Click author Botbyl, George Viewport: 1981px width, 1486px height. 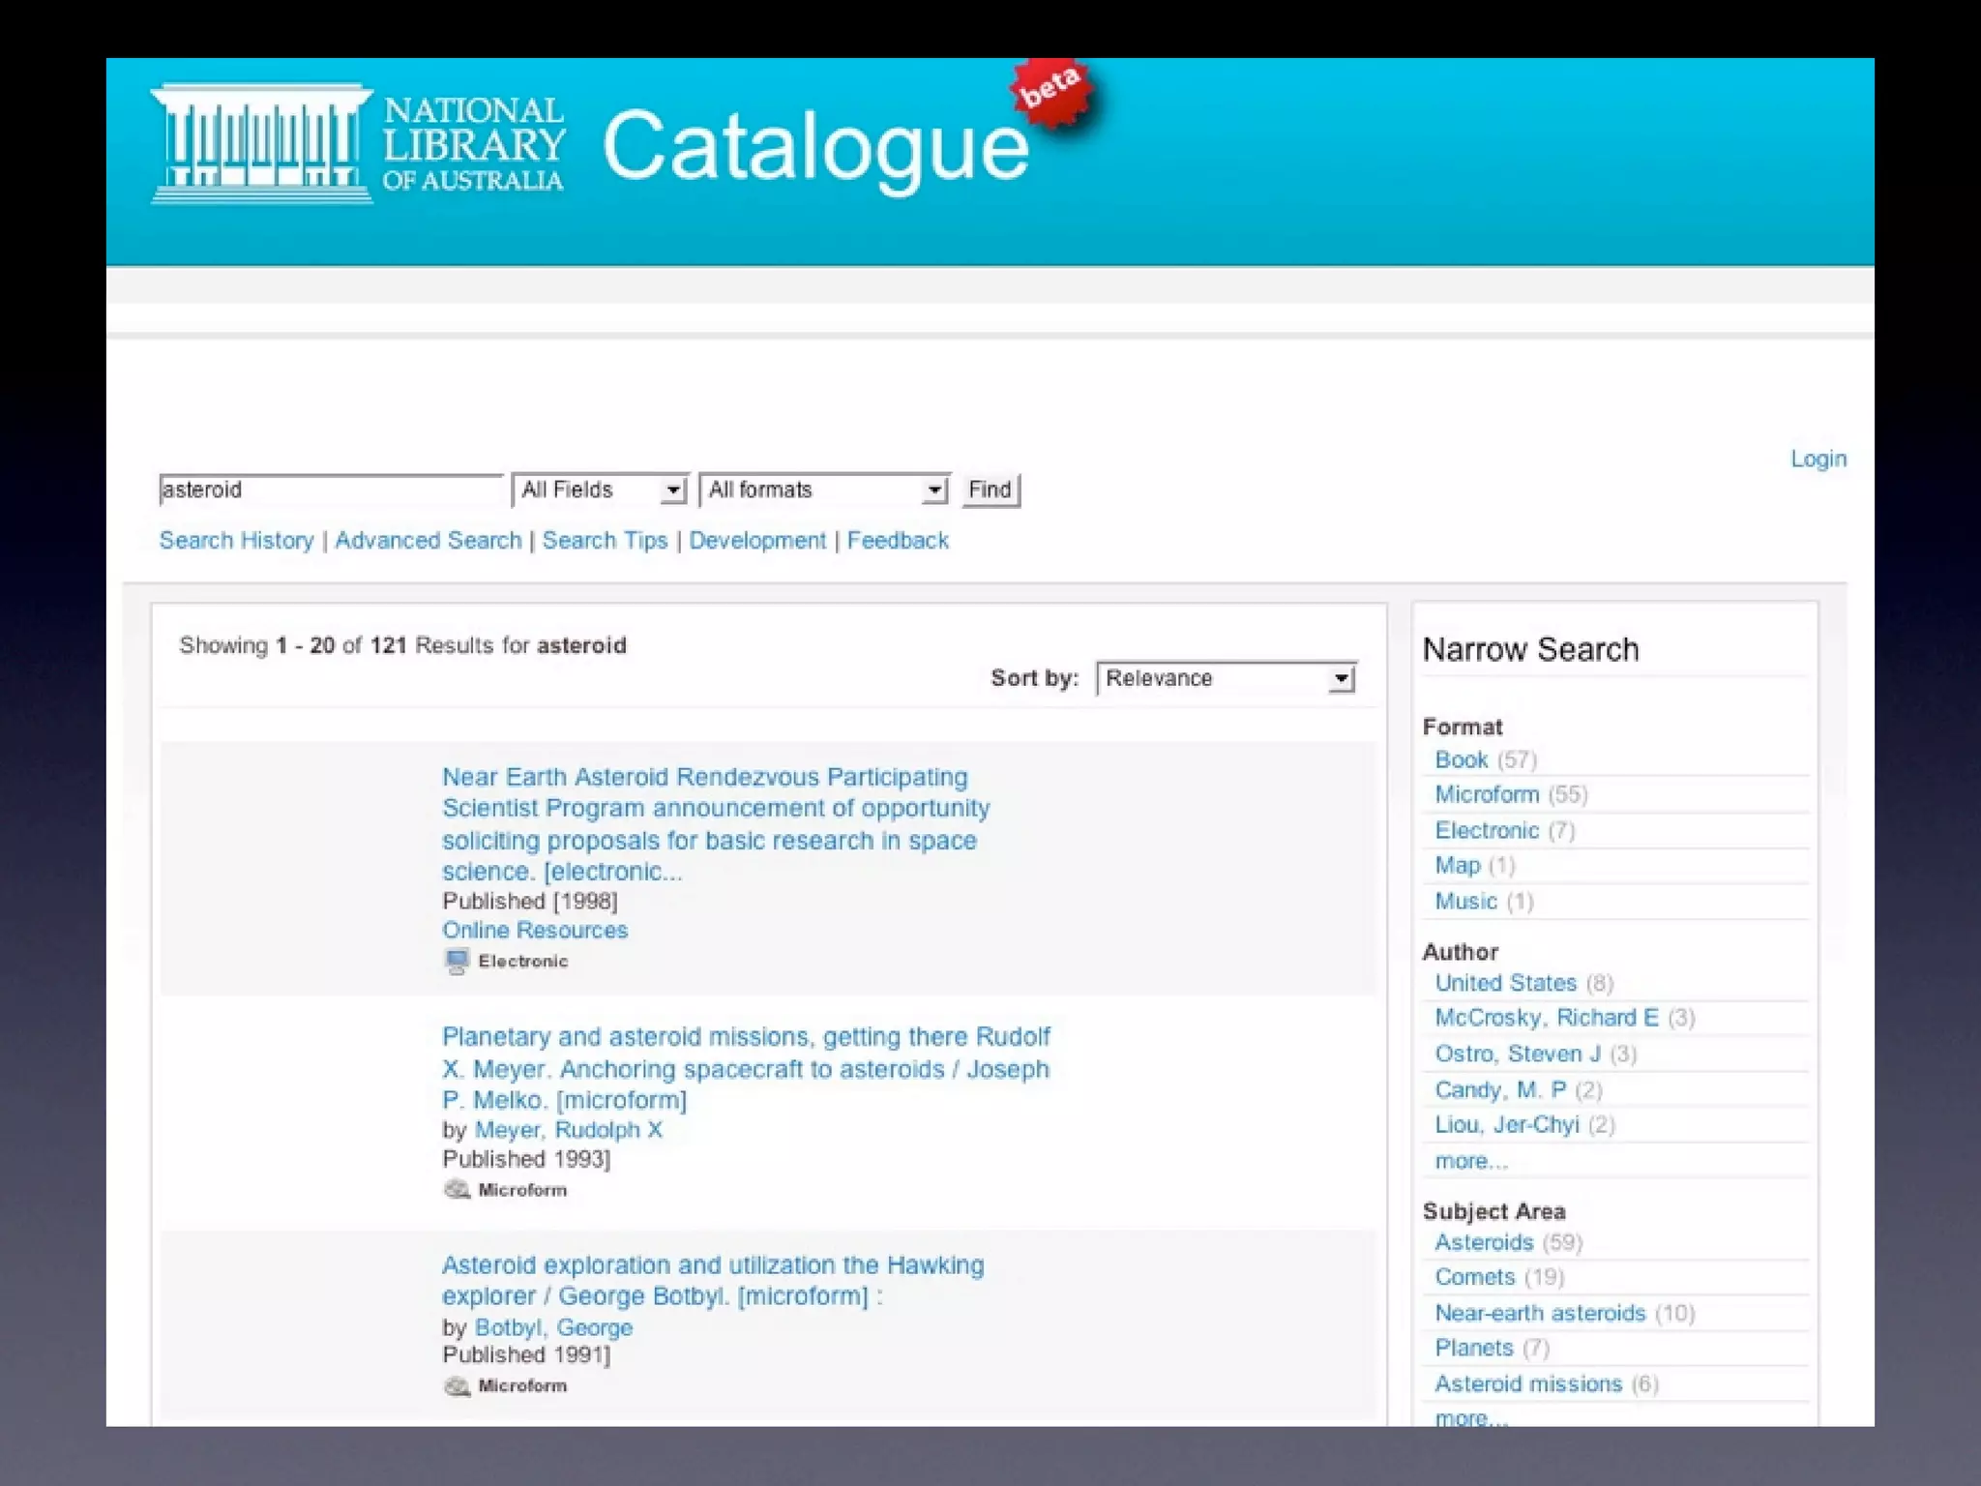[553, 1327]
